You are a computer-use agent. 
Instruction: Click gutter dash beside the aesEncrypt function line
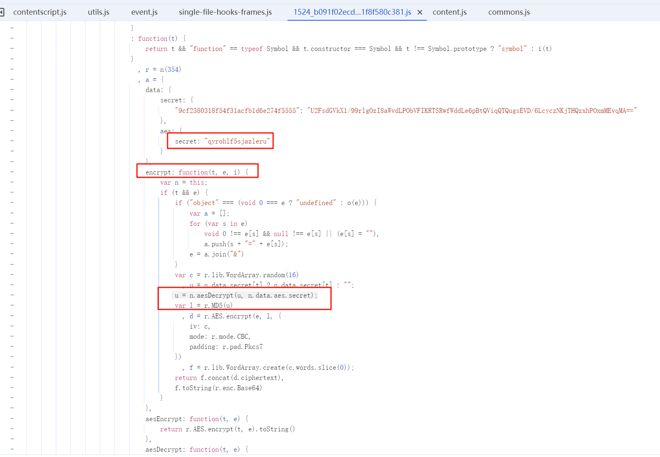[12, 418]
